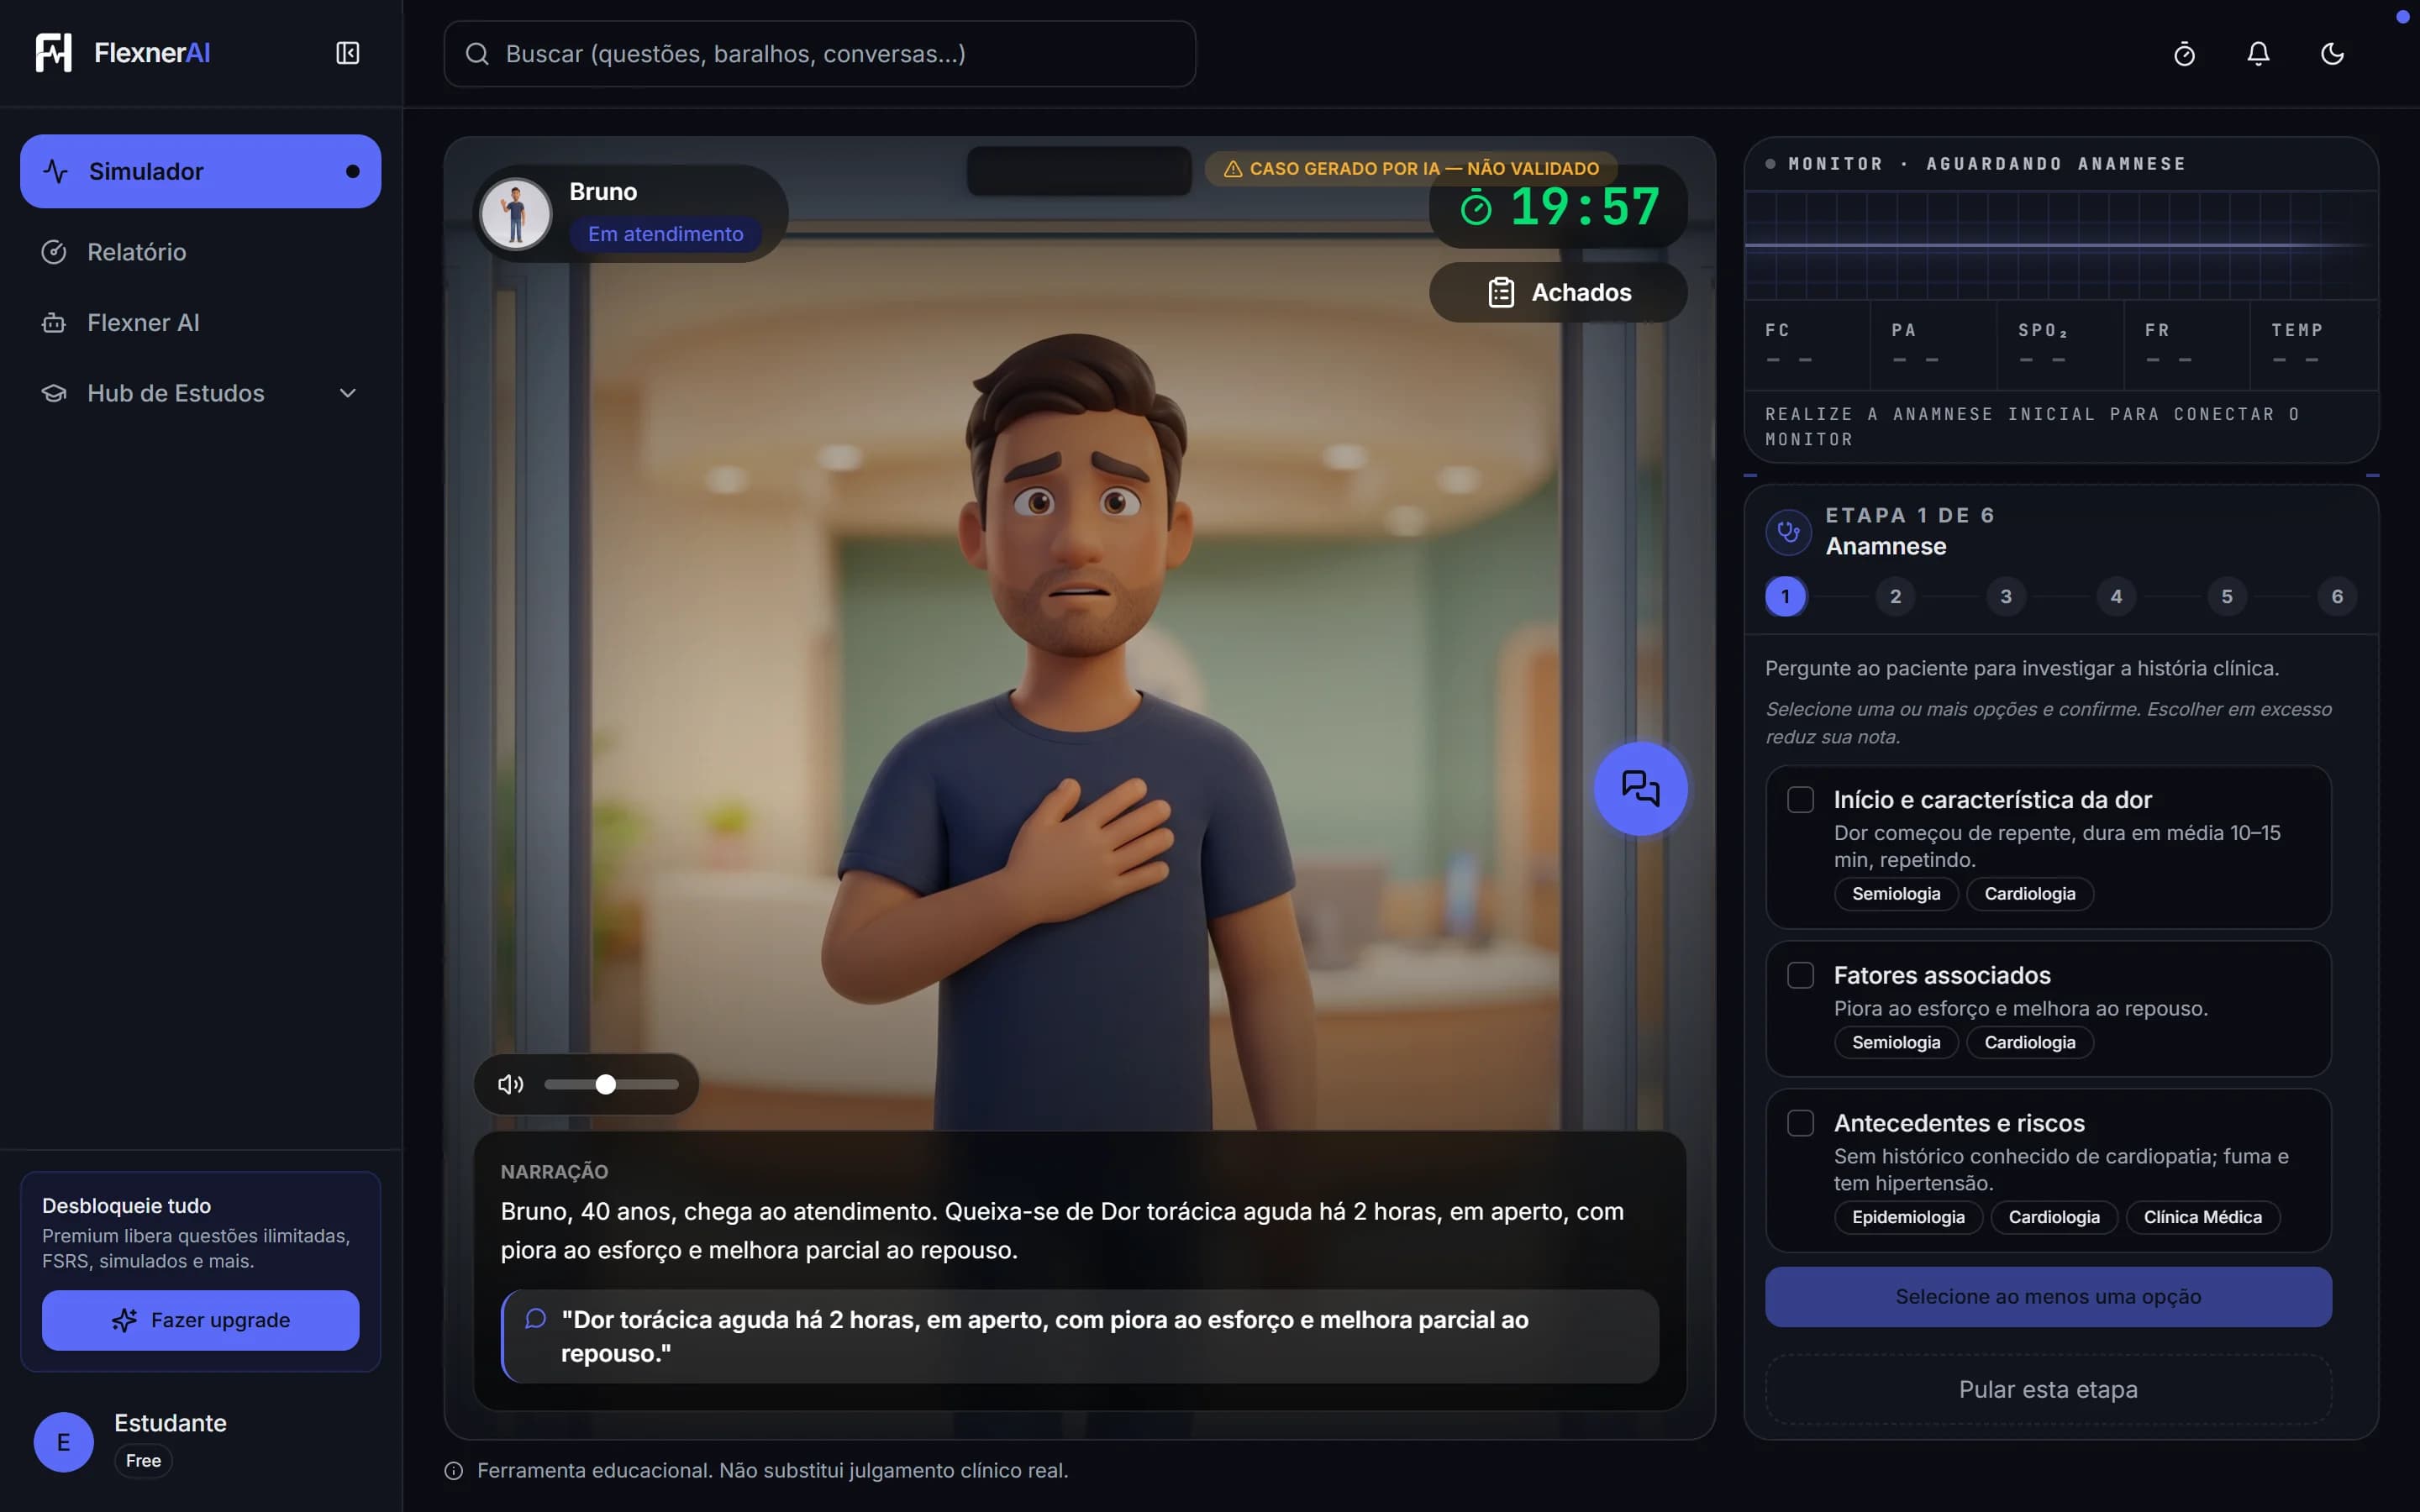
Task: Click the Epidemiologia tag
Action: (1908, 1217)
